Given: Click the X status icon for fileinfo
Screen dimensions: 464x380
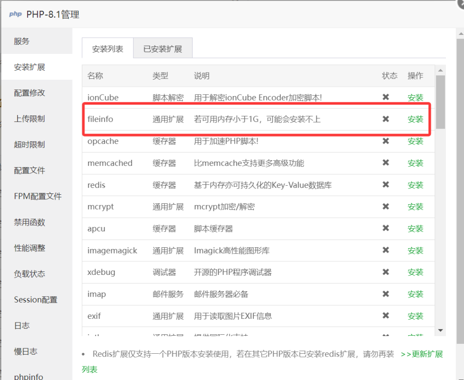Looking at the screenshot, I should [386, 119].
